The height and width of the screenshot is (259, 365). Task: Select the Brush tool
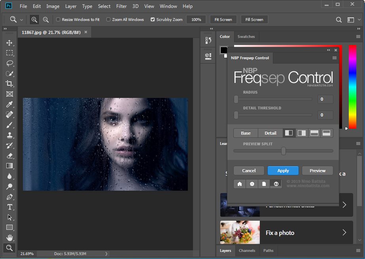click(9, 125)
